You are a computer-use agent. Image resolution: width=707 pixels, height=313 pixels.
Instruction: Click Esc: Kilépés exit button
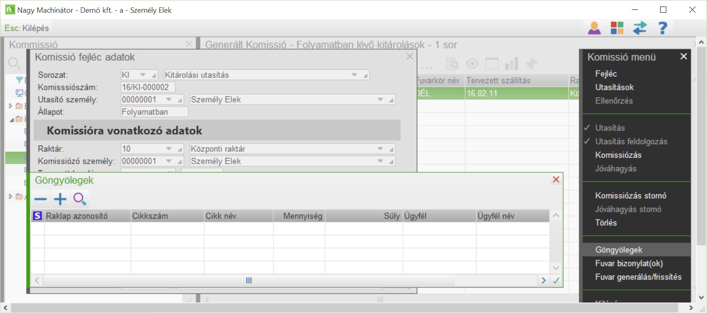pos(27,28)
